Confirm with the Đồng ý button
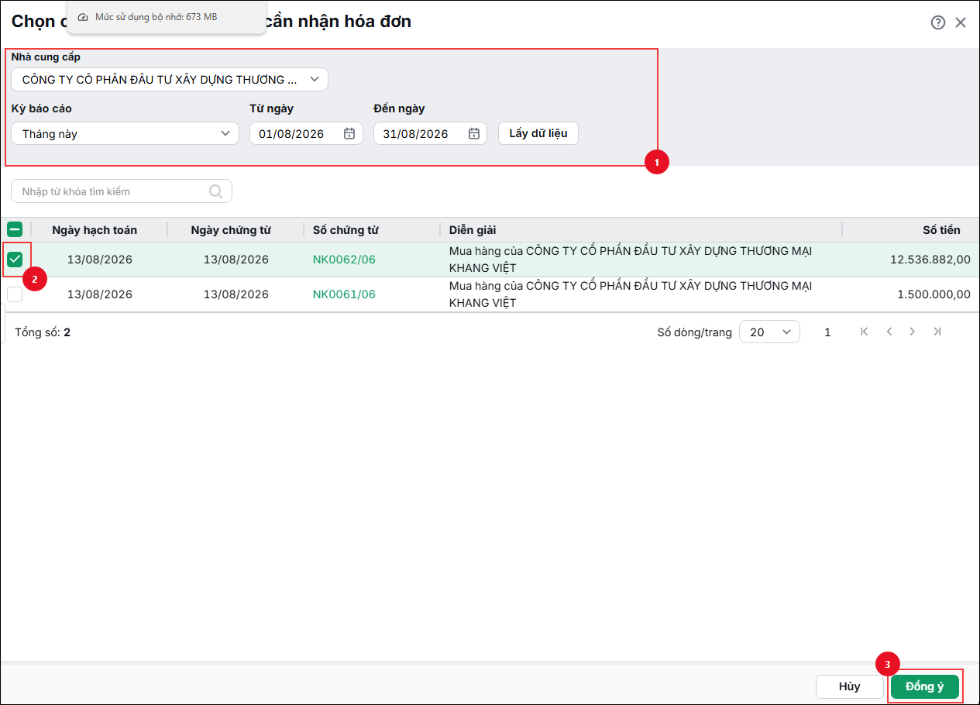The image size is (980, 705). tap(925, 686)
